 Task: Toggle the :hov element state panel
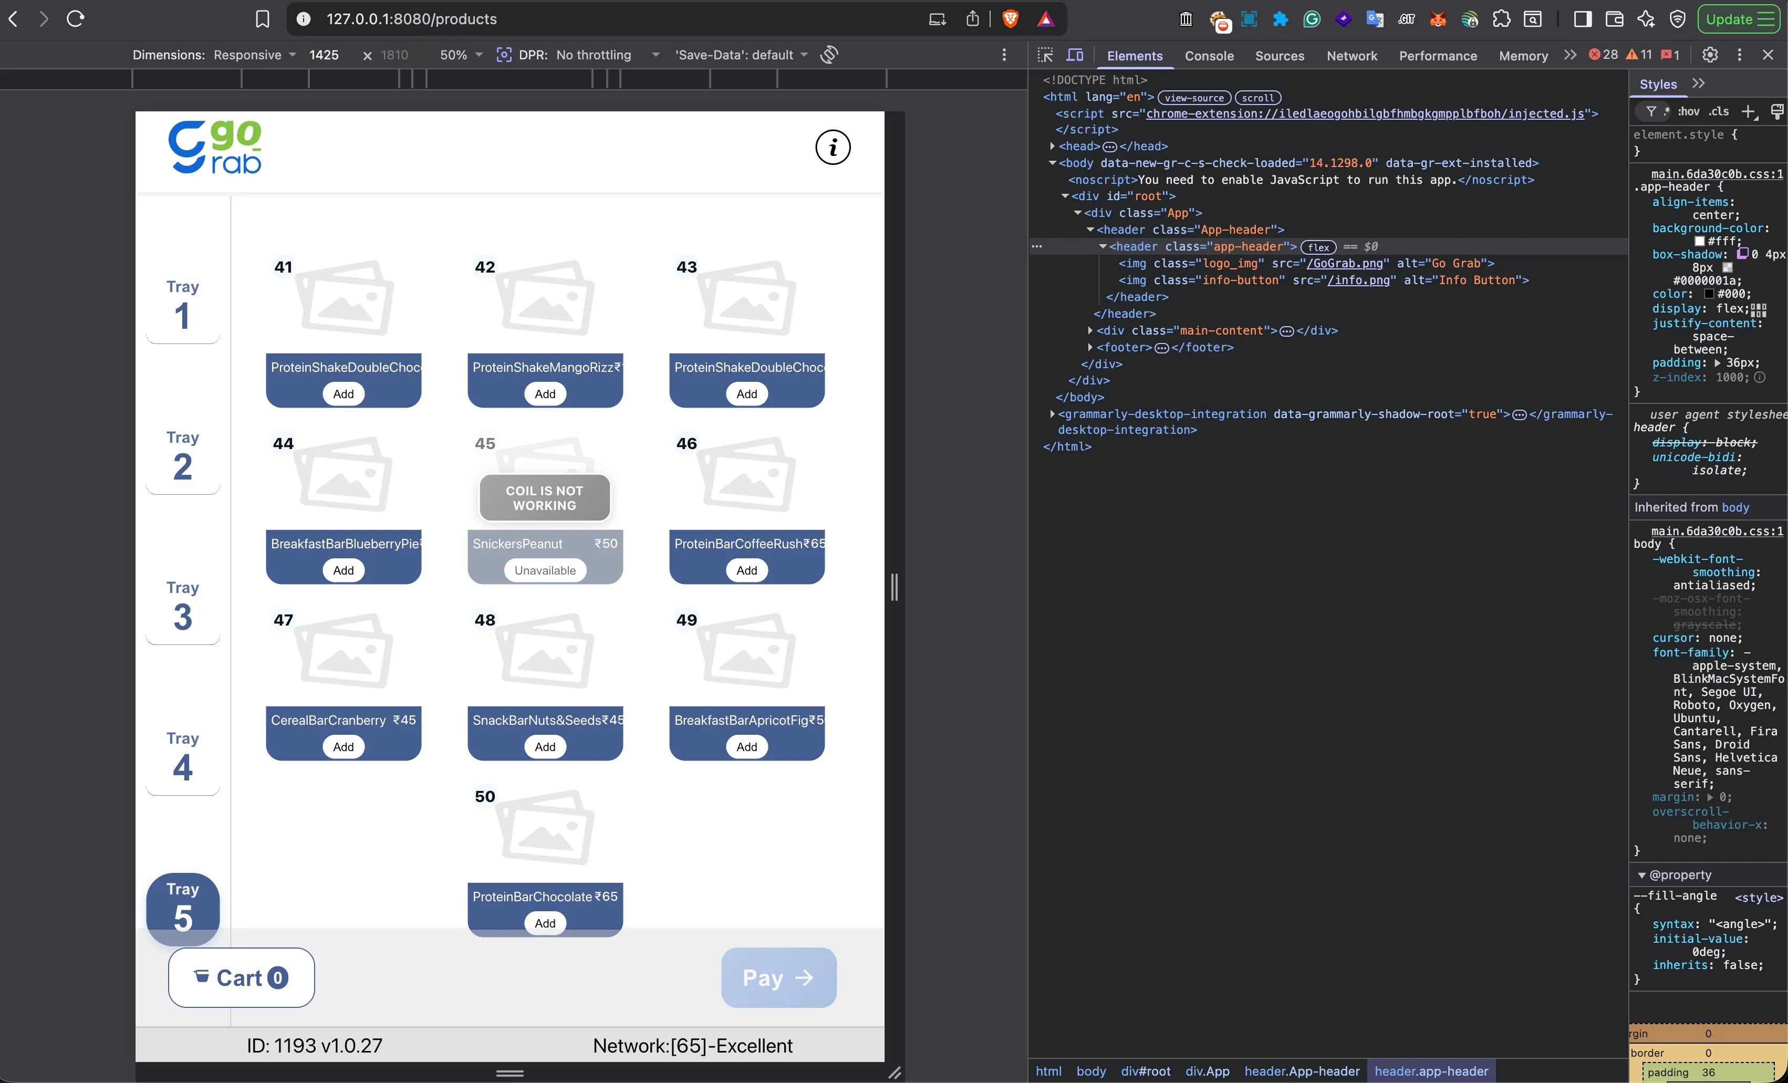[1688, 112]
